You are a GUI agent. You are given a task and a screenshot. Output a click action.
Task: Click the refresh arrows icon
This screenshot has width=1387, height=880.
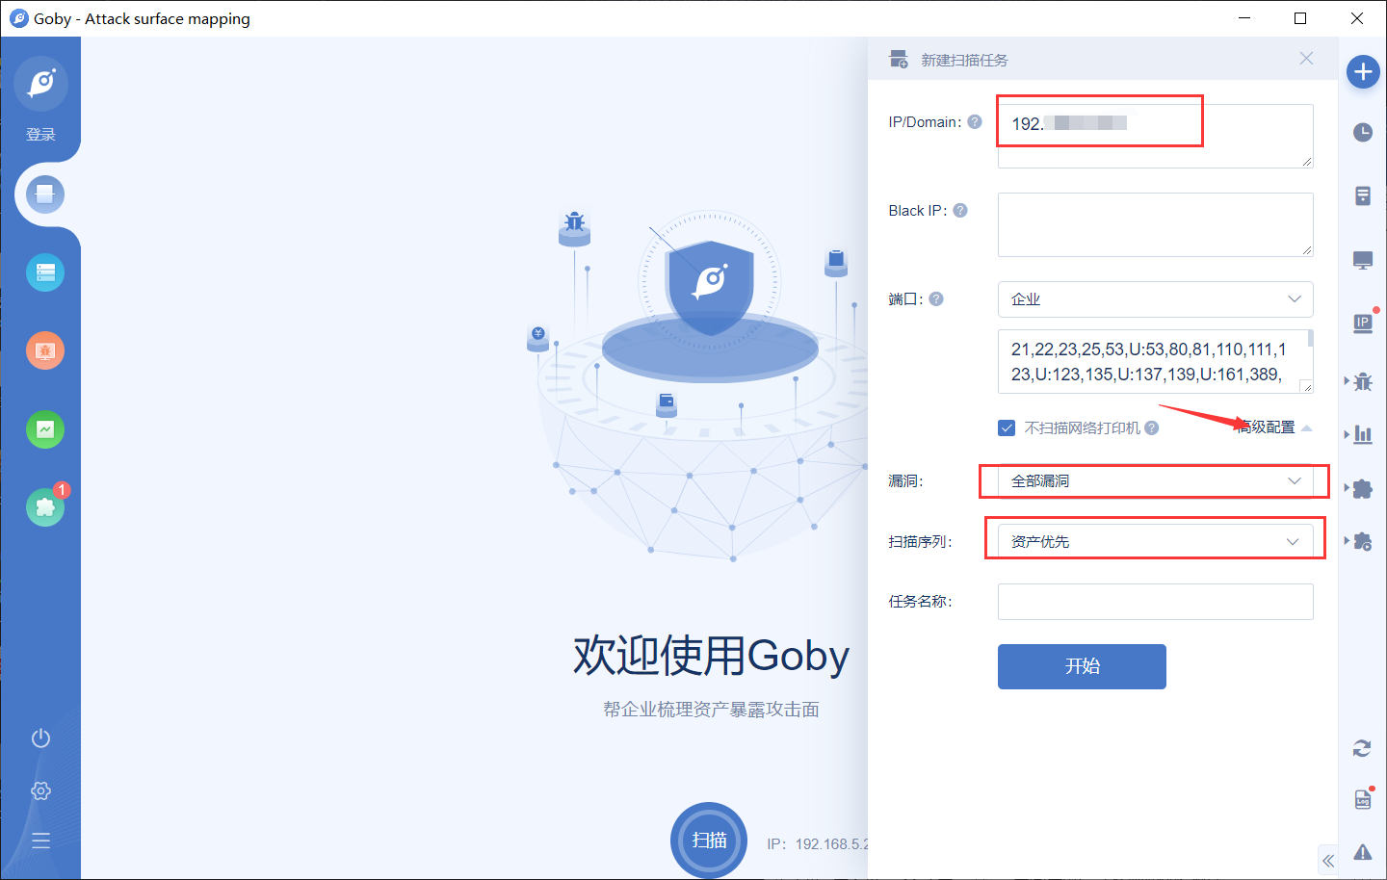point(1362,748)
